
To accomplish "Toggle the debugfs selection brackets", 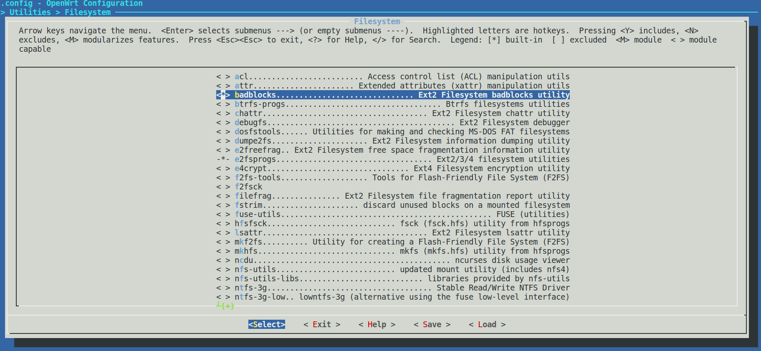I will point(223,122).
